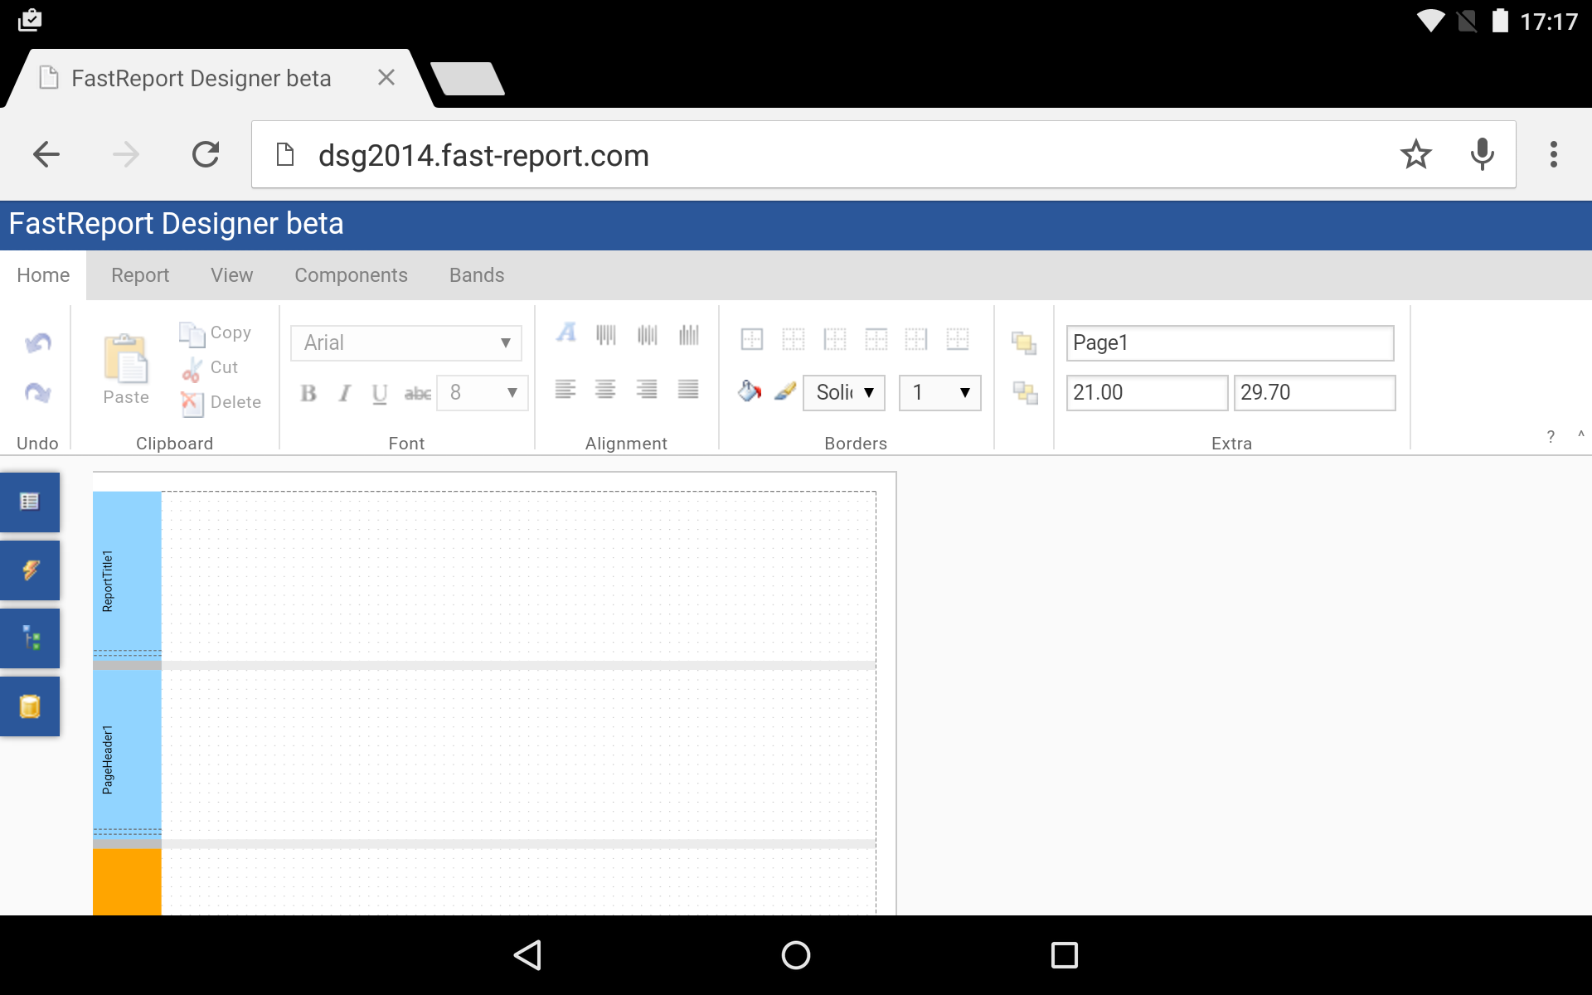
Task: Click the voice search microphone
Action: (x=1483, y=154)
